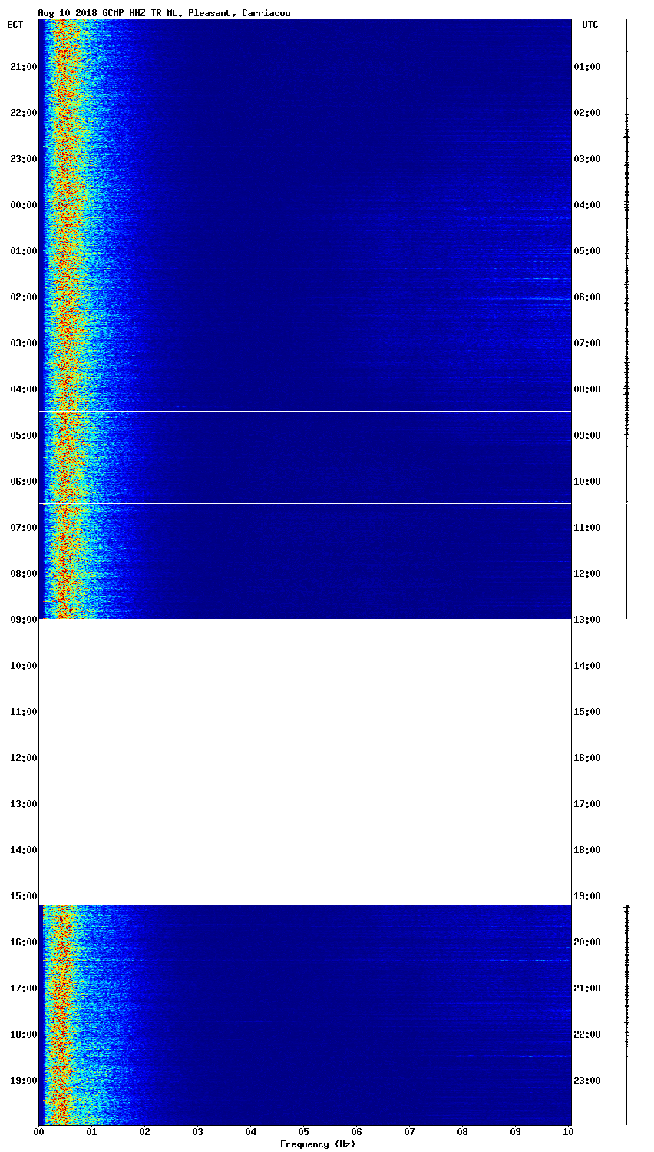Viewport: 654px width, 1152px height.
Task: Select the 19:00 label on ECT axis
Action: click(x=23, y=1081)
